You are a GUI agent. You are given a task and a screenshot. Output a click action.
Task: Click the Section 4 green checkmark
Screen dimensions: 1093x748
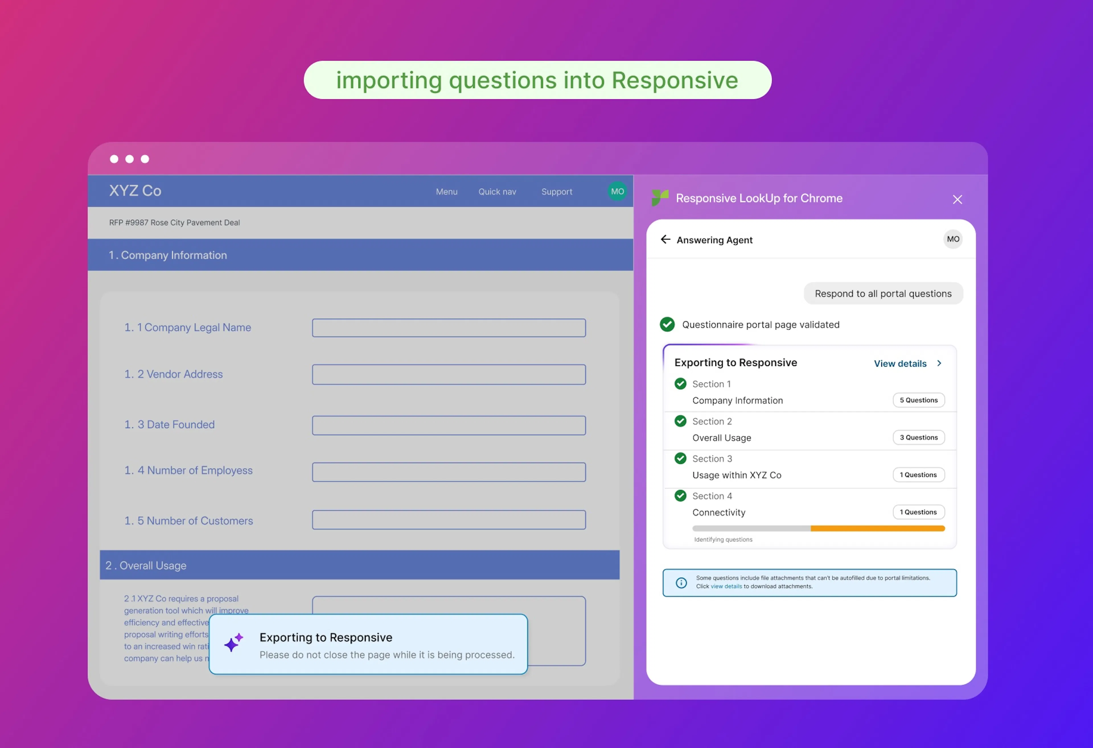point(680,495)
